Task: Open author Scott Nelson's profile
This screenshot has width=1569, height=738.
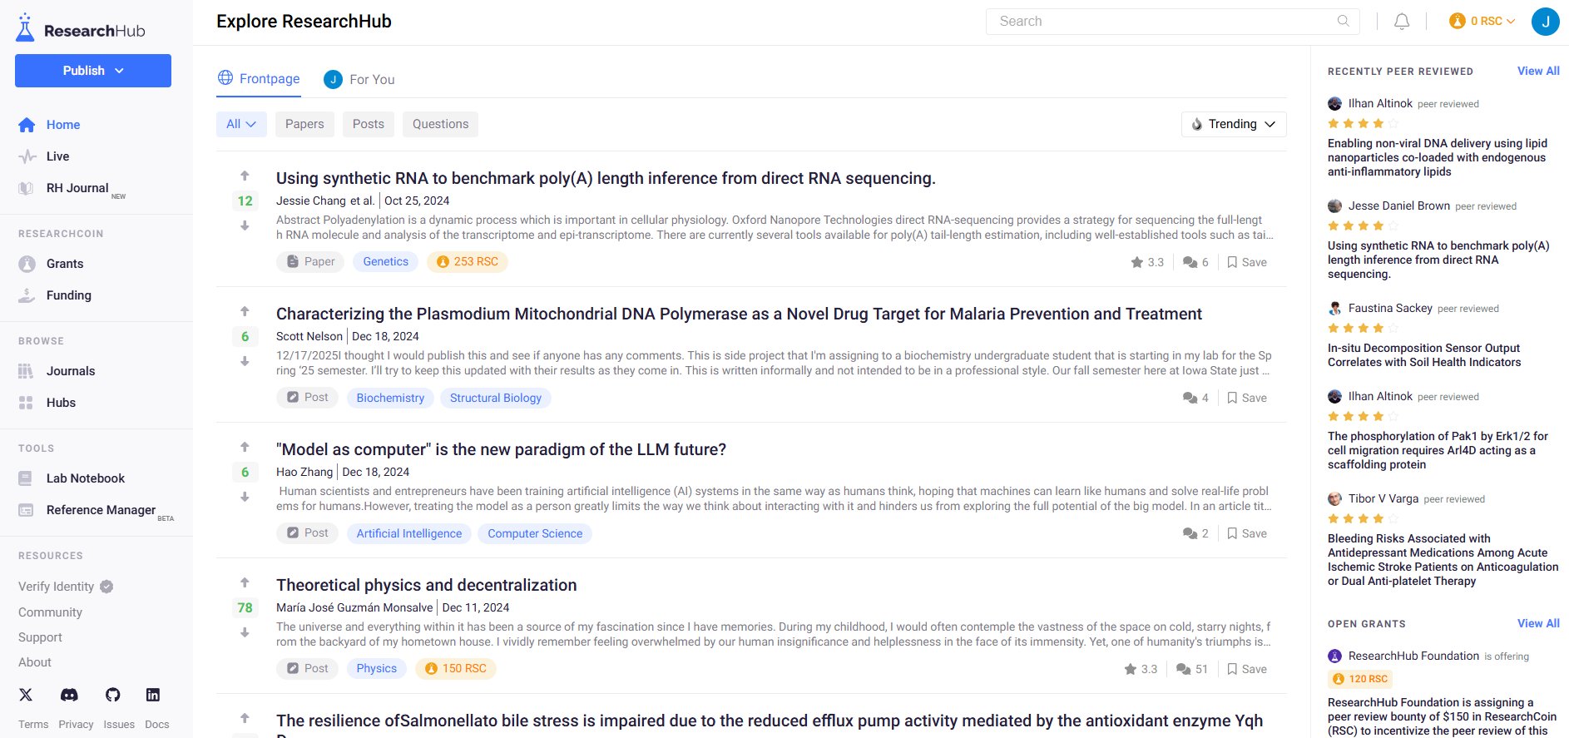Action: tap(309, 336)
